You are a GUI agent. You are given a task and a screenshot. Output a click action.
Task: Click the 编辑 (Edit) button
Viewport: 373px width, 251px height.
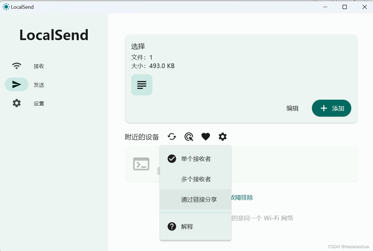coord(292,108)
